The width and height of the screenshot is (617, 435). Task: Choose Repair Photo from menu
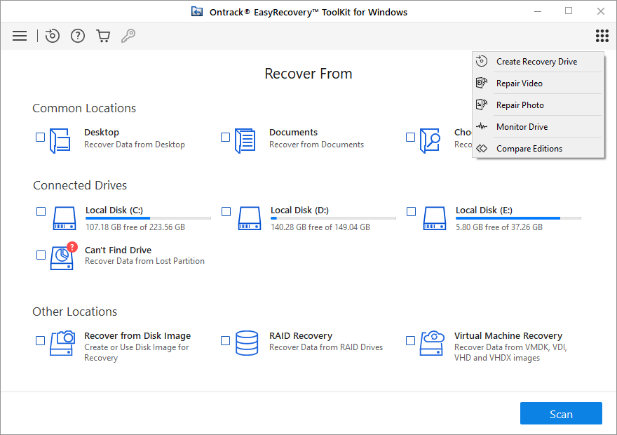(x=538, y=105)
